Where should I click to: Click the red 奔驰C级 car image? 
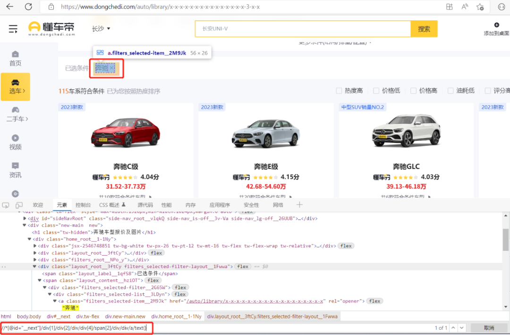point(126,132)
